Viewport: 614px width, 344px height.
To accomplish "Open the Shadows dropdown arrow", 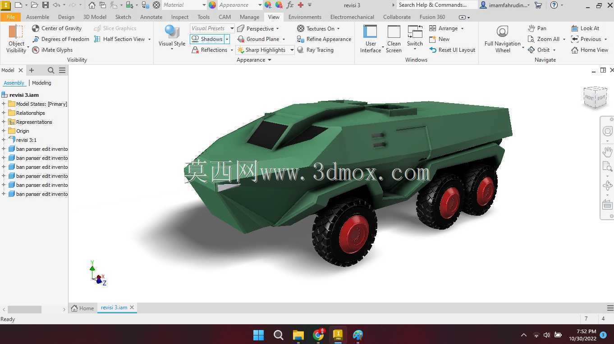I will 227,39.
